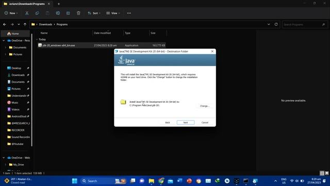Expand the OneDrive Documents folder

tap(6, 48)
